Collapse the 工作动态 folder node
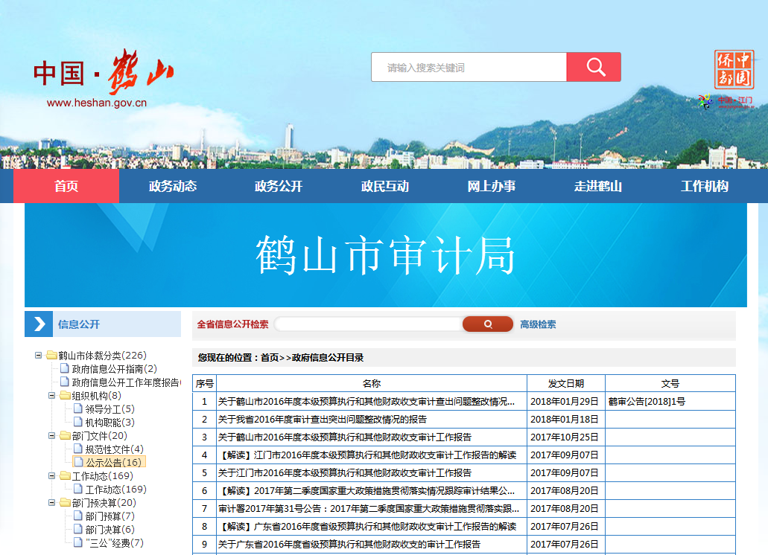 [52, 476]
